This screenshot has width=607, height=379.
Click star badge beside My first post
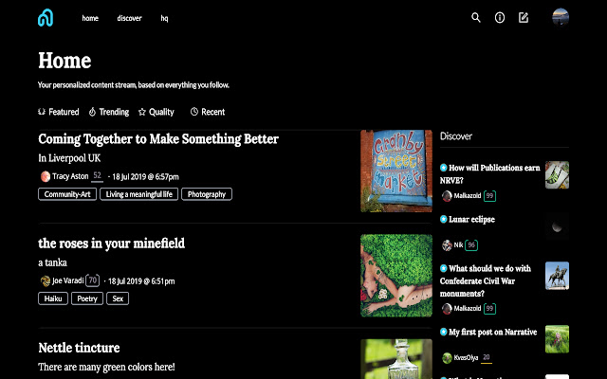(444, 332)
